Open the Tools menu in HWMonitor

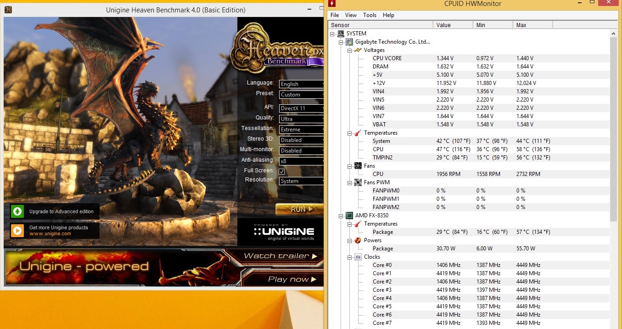[x=370, y=15]
